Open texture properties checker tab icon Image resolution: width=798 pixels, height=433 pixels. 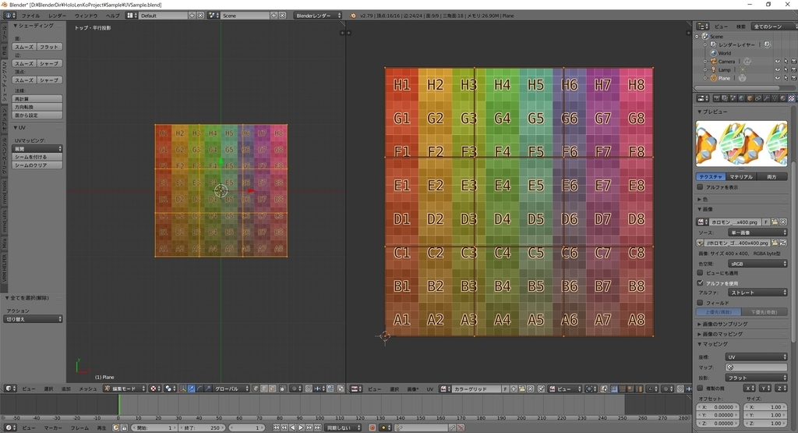[792, 98]
